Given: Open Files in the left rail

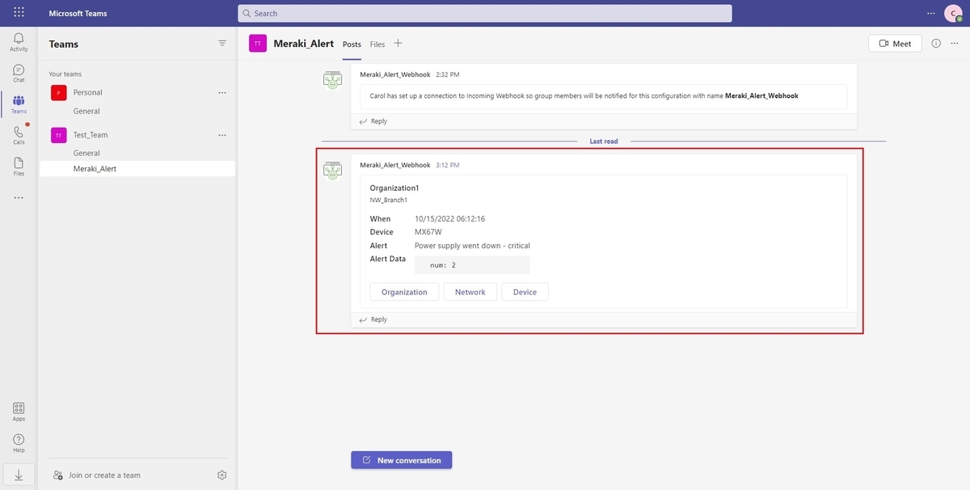Looking at the screenshot, I should [19, 167].
